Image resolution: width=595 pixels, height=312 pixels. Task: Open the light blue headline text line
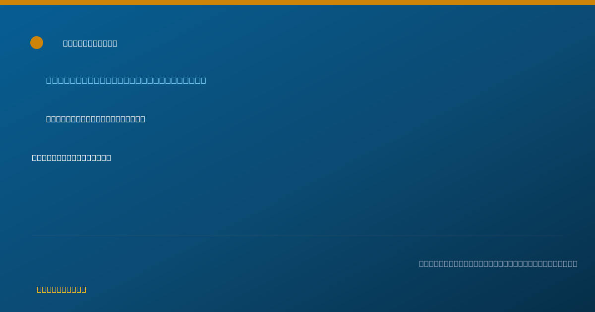[126, 80]
